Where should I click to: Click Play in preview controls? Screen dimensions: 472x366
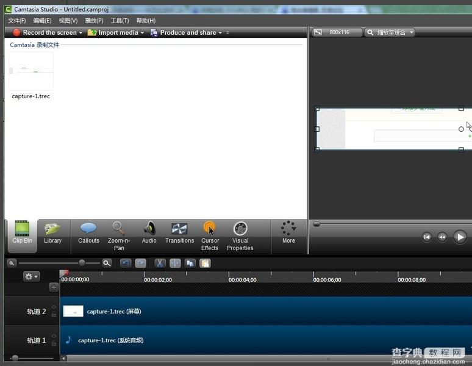click(460, 237)
